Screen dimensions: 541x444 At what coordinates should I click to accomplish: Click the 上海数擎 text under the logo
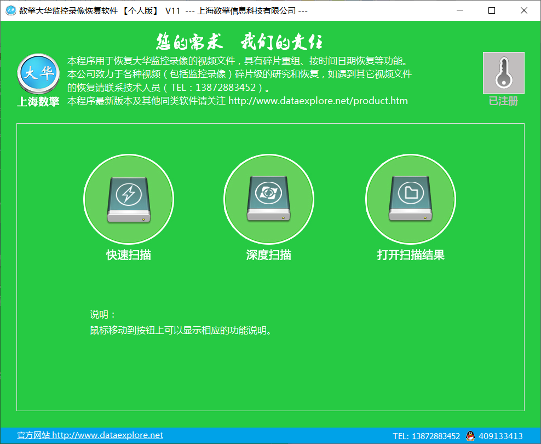[38, 102]
